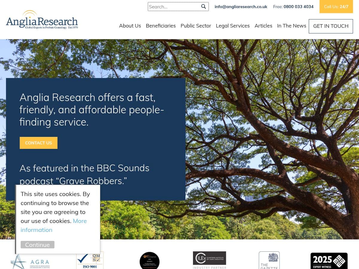Click the round black winner award badge
This screenshot has width=359, height=269.
coord(150,261)
